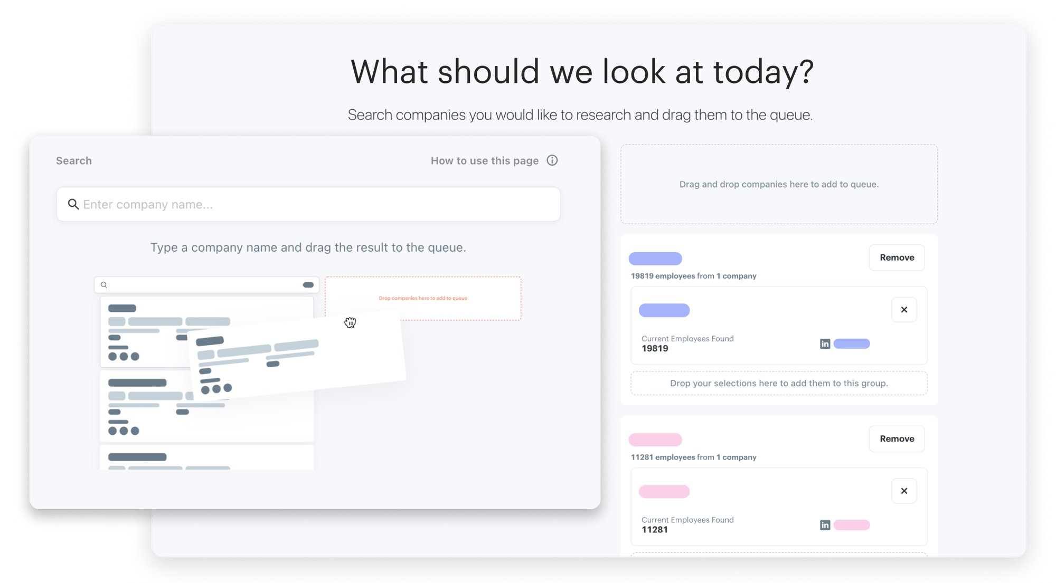Click Remove button for 11281 employees group
1056x583 pixels.
pos(897,438)
